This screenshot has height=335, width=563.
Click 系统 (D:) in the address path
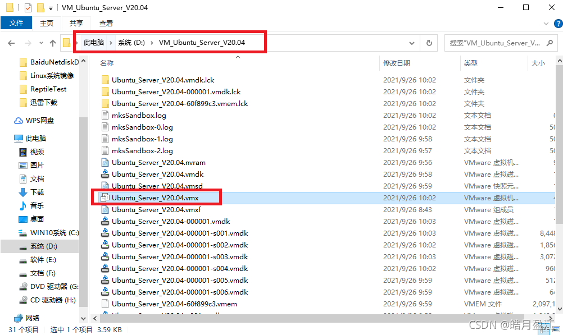click(x=131, y=42)
